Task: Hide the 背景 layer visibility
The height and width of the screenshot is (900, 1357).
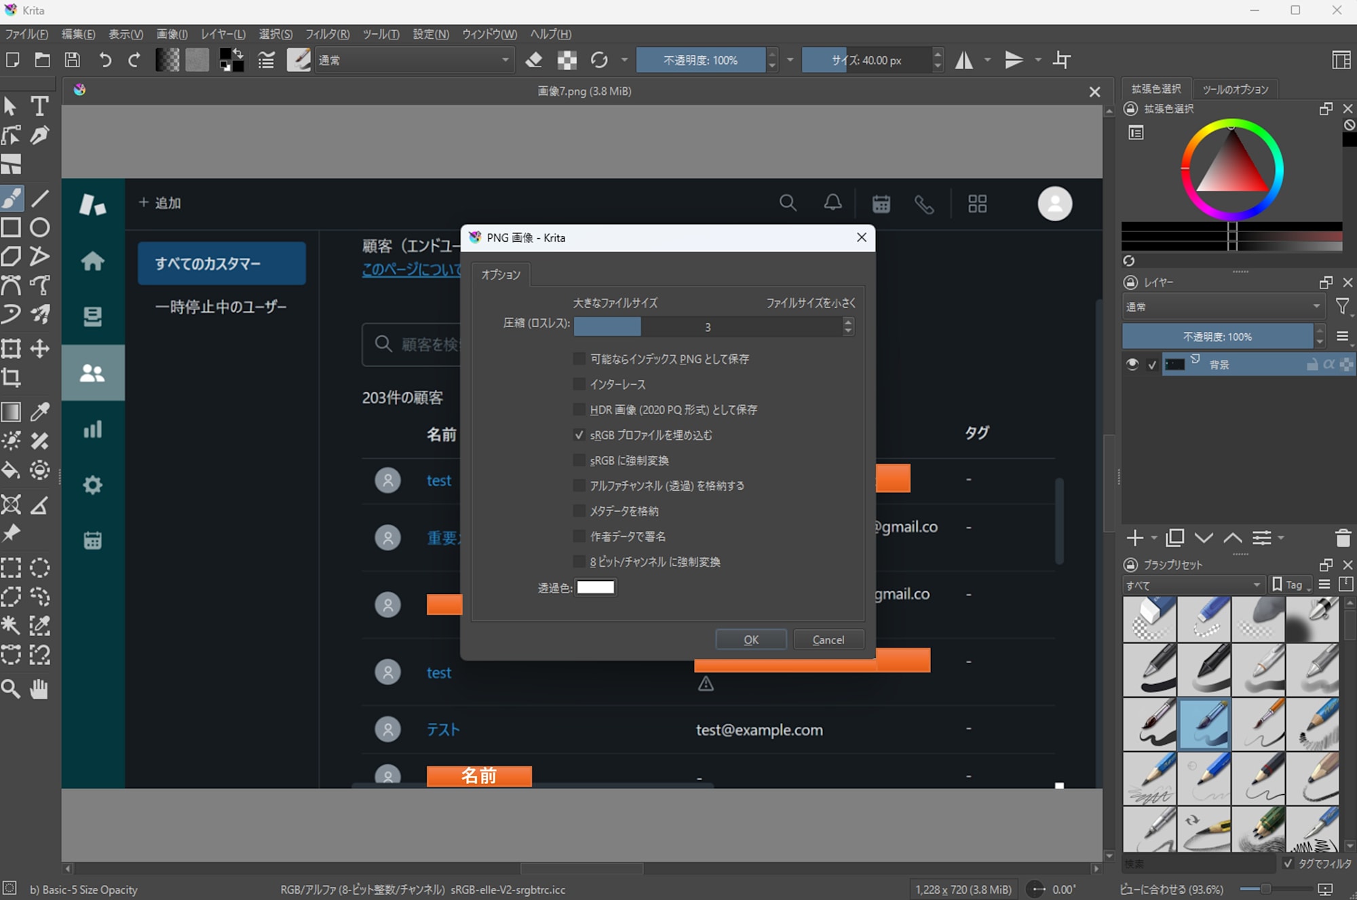Action: tap(1132, 364)
